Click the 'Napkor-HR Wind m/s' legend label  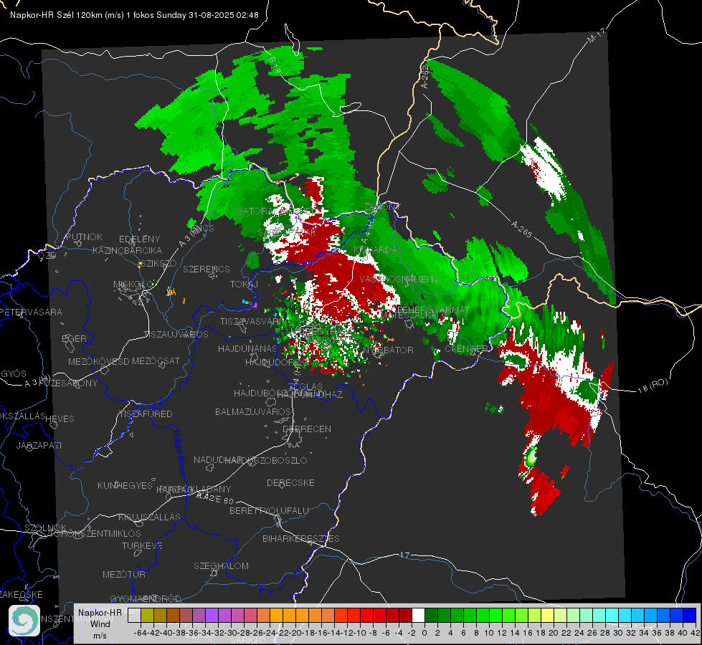click(100, 623)
